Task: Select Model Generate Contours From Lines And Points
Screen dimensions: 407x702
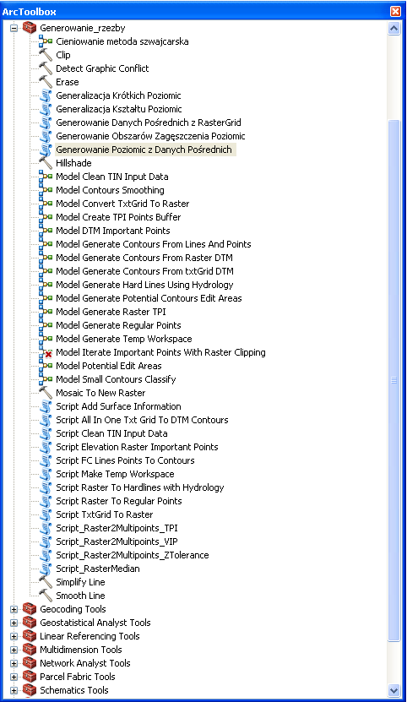Action: (153, 244)
